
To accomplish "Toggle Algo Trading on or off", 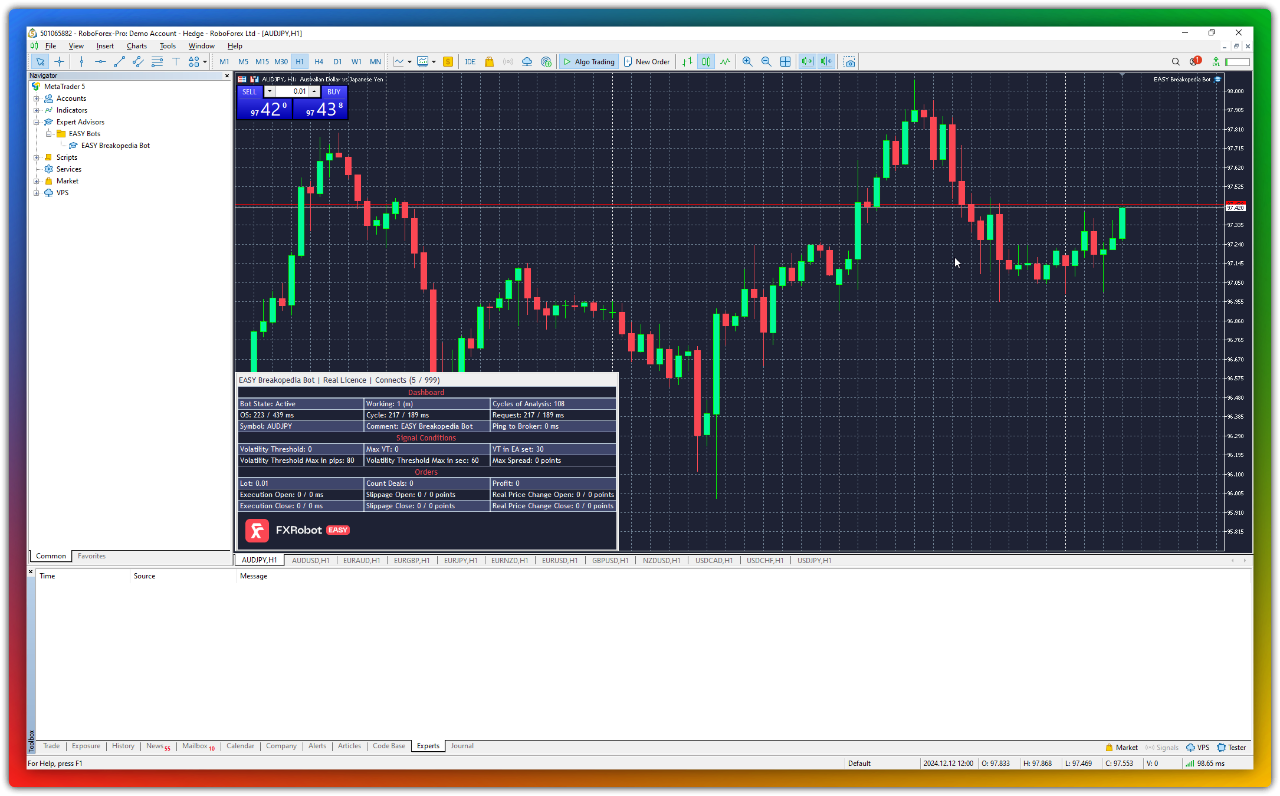I will 589,62.
